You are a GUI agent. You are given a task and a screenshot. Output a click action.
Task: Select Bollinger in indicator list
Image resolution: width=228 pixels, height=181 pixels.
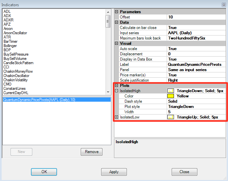pos(10,46)
